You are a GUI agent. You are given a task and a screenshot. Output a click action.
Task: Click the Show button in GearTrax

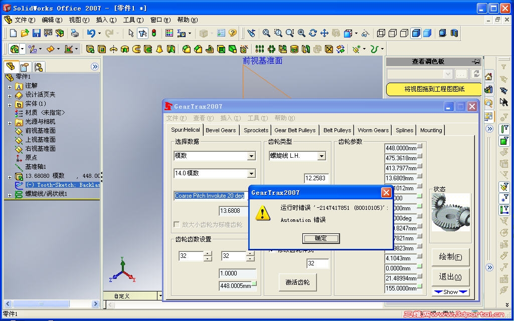pyautogui.click(x=450, y=292)
